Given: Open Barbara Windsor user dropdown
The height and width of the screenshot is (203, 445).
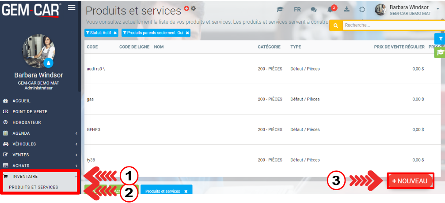Looking at the screenshot, I should click(409, 10).
